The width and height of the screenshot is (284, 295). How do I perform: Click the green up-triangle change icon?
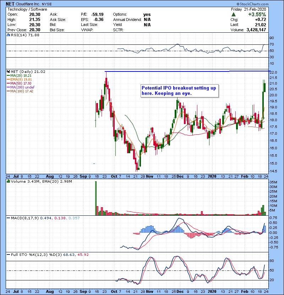[234, 15]
